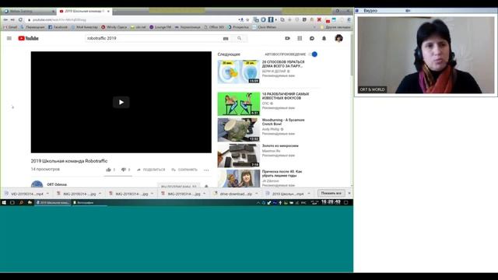Expand the bookmarks bar overflow chevron
The image size is (498, 280).
(314, 27)
